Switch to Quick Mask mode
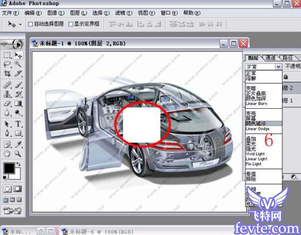301x235 pixels. click(x=18, y=189)
